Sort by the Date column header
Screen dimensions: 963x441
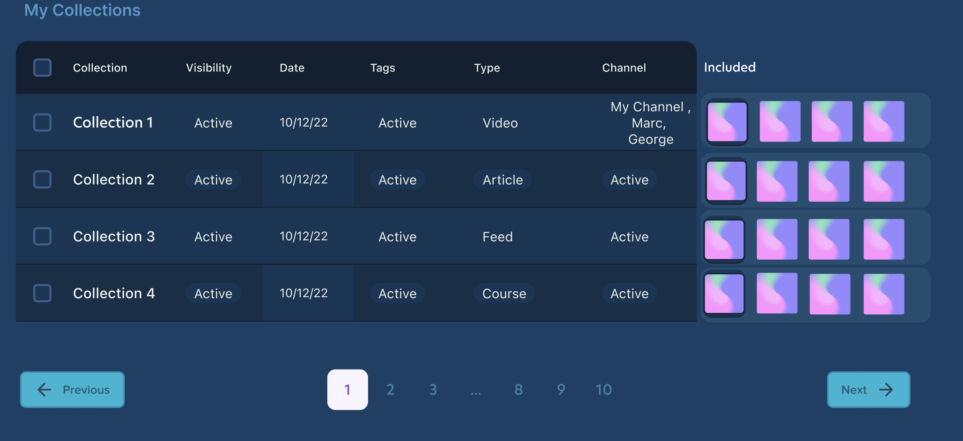pyautogui.click(x=292, y=68)
